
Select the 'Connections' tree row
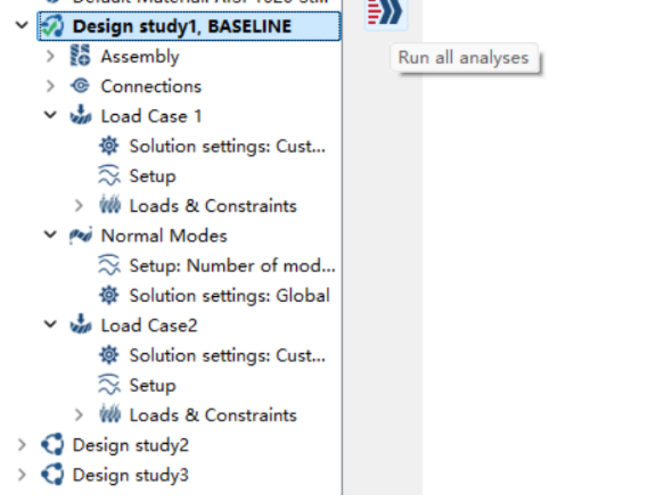151,87
